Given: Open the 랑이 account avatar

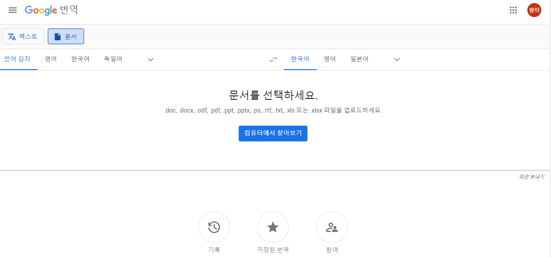Looking at the screenshot, I should point(534,10).
